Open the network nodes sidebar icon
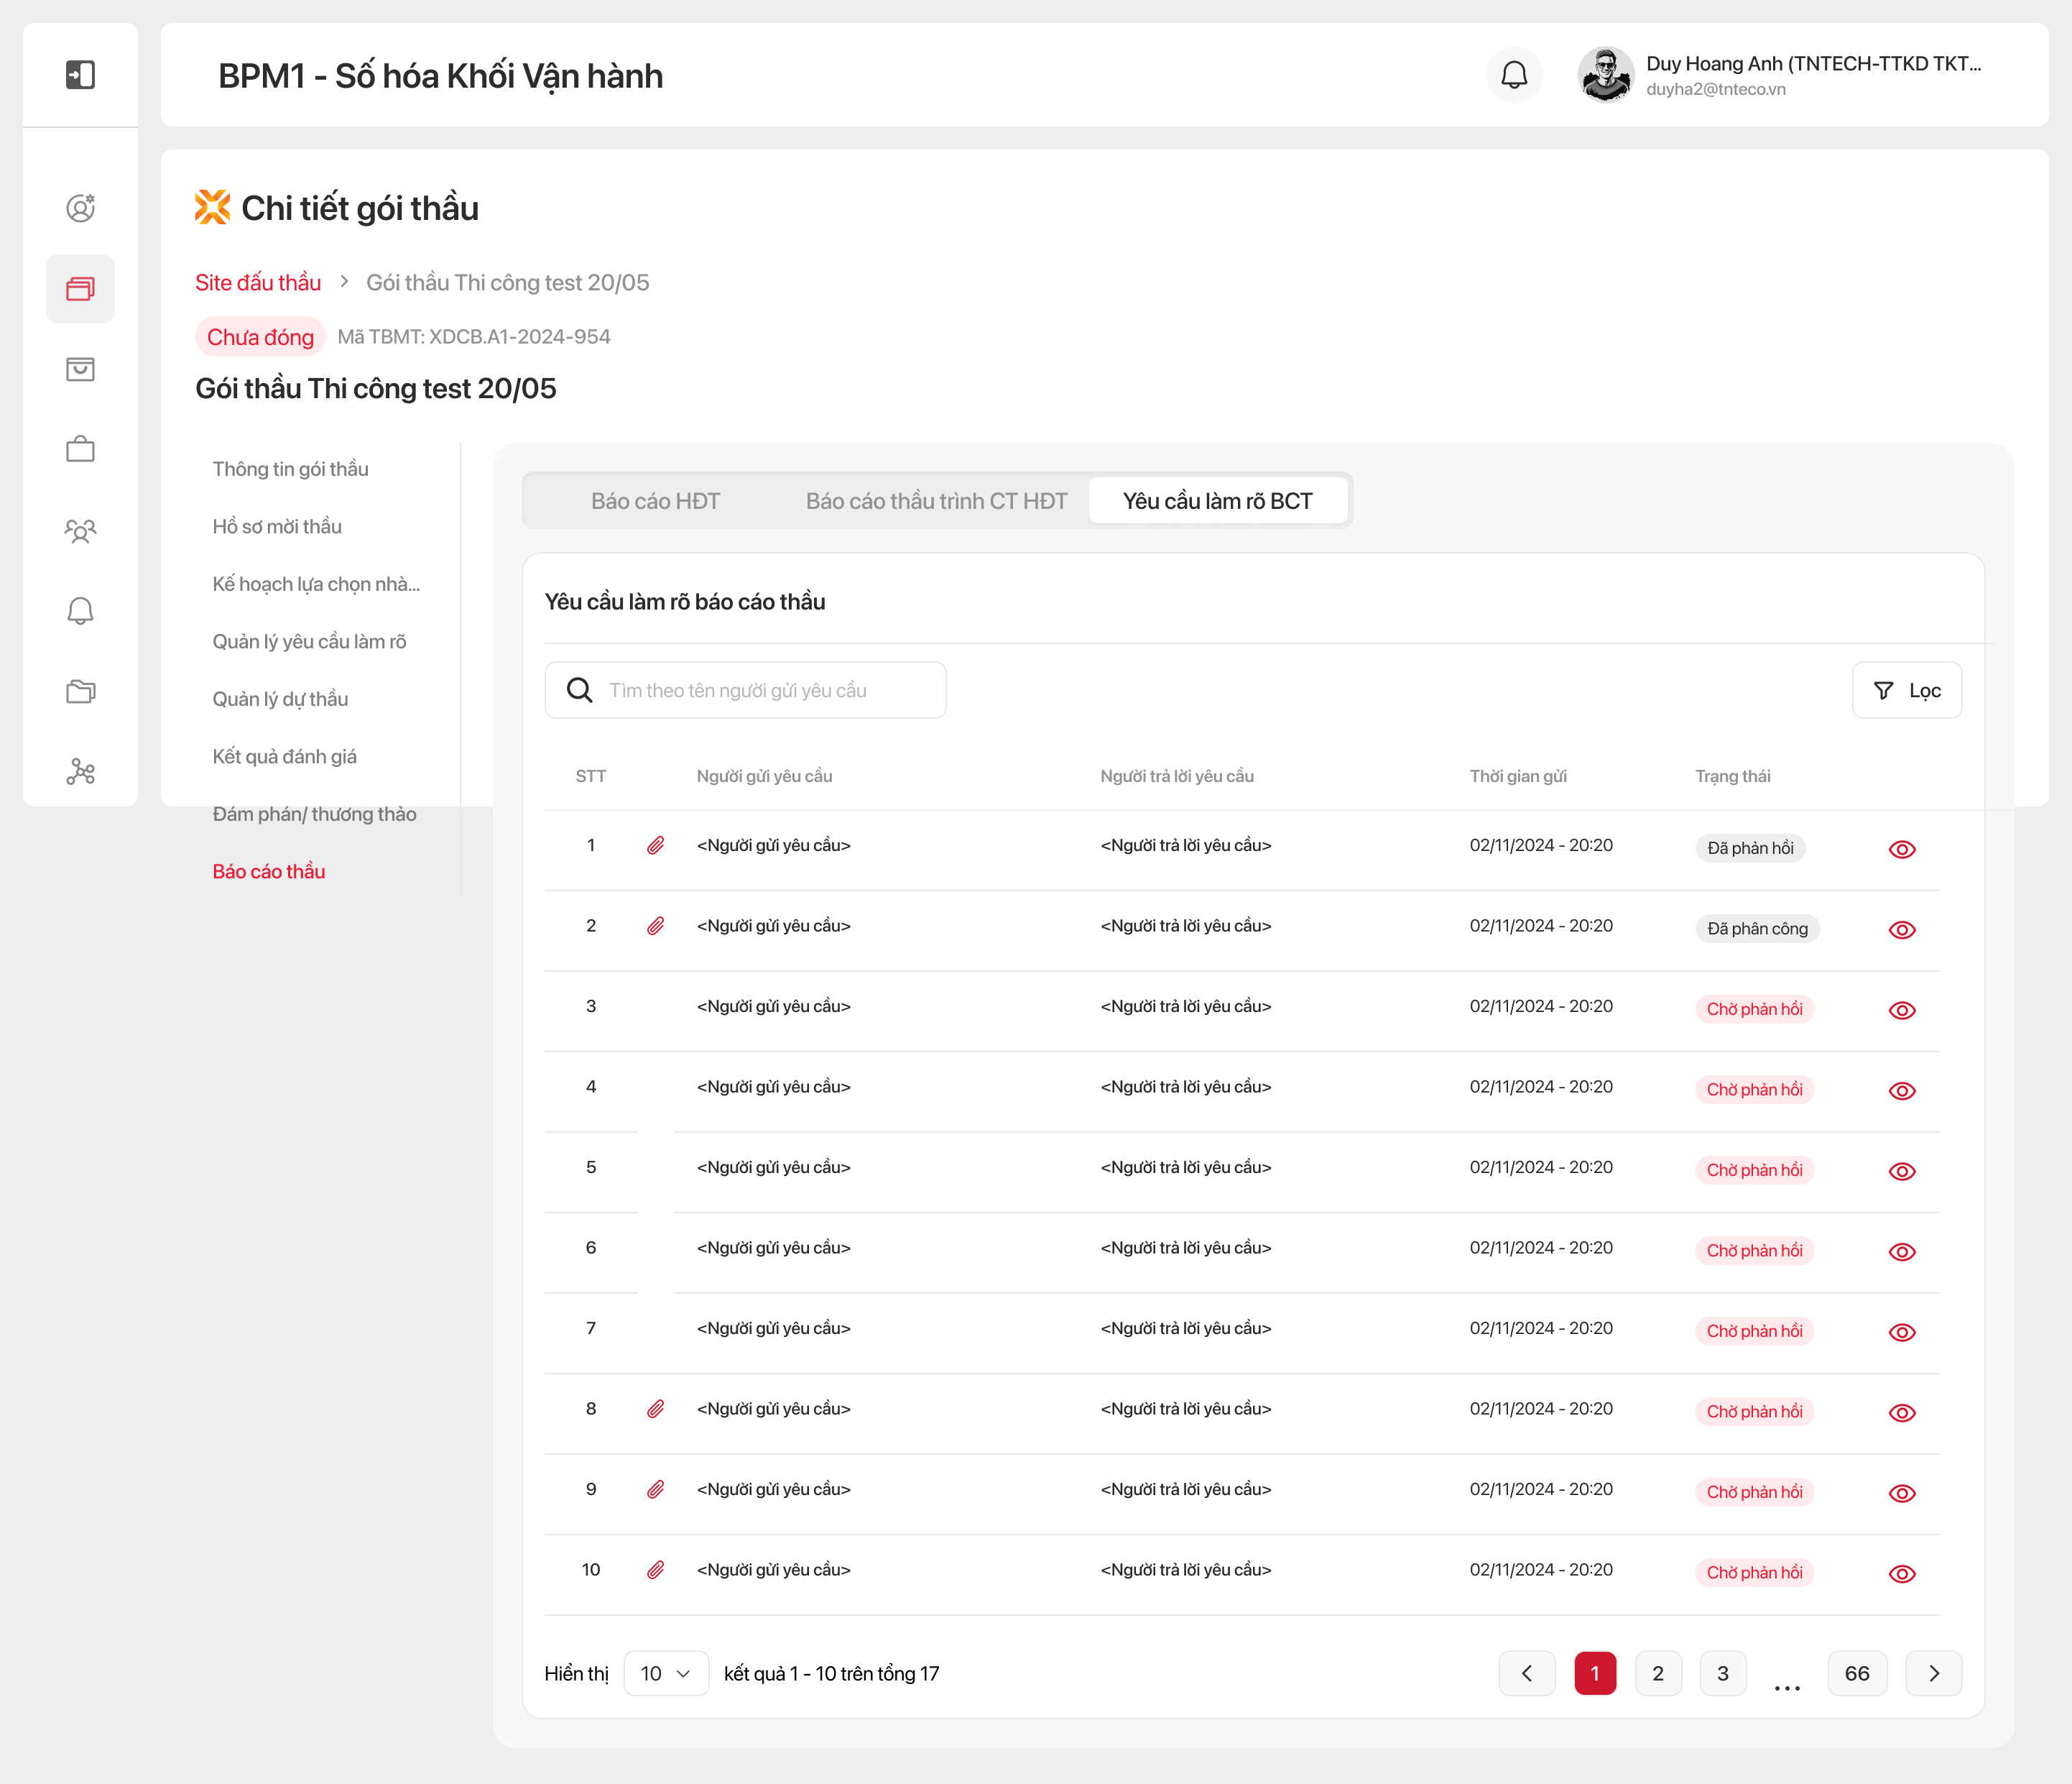The height and width of the screenshot is (1784, 2072). (80, 771)
